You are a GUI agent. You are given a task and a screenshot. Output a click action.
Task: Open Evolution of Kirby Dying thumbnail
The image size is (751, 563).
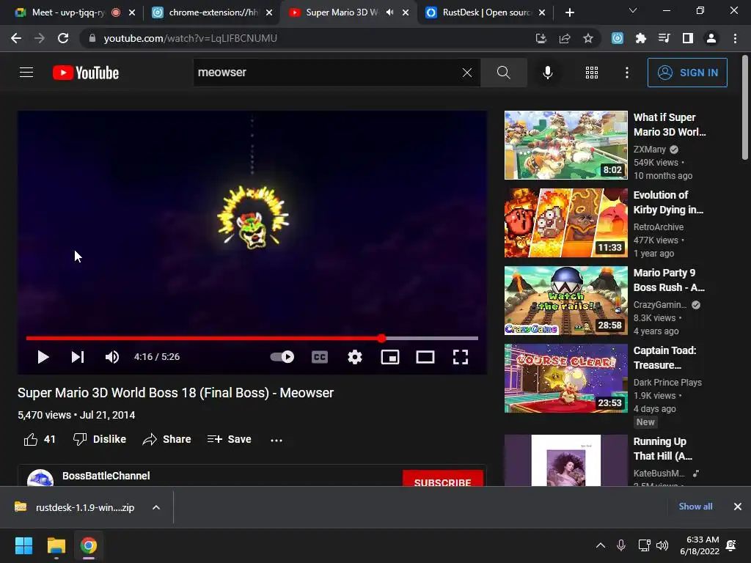point(566,223)
